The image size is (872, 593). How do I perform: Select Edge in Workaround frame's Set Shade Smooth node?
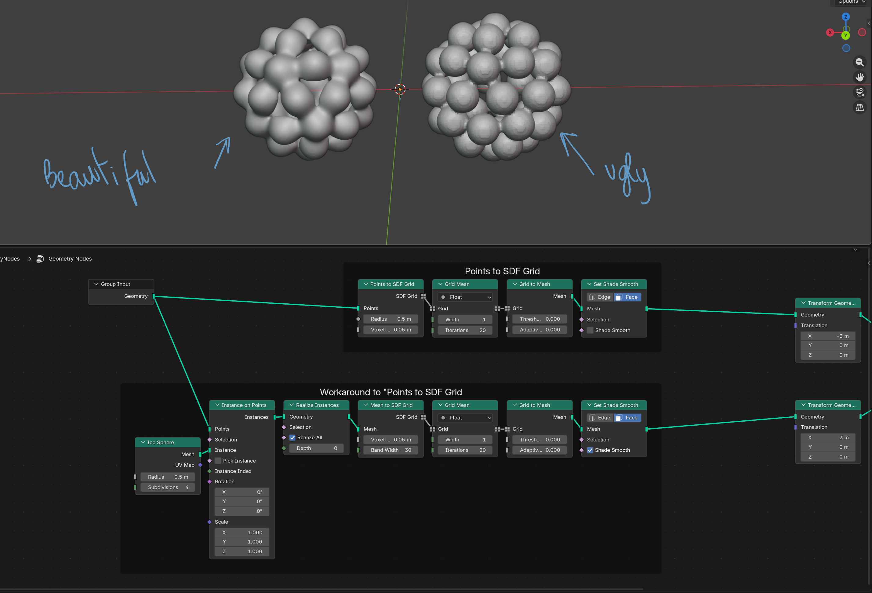click(x=600, y=418)
